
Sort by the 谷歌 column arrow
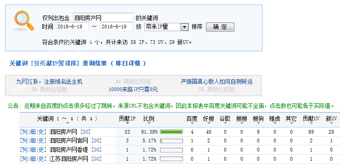point(225,123)
